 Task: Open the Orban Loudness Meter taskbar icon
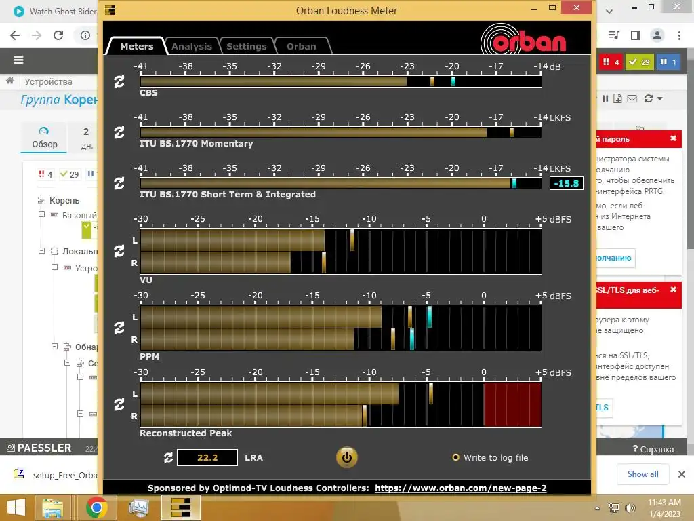coord(181,507)
